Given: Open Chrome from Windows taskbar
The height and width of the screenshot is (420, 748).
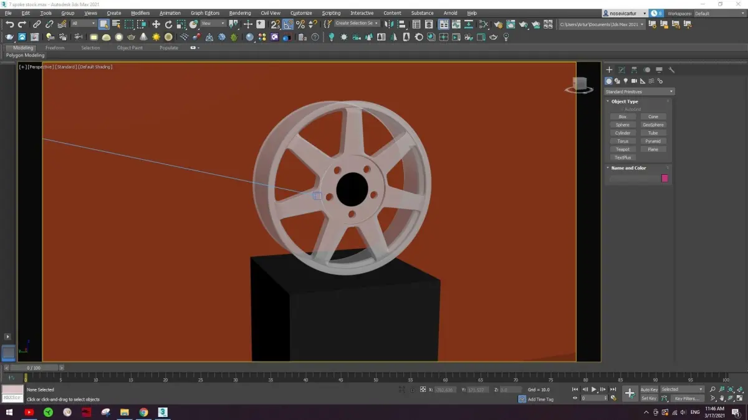Looking at the screenshot, I should [x=143, y=412].
